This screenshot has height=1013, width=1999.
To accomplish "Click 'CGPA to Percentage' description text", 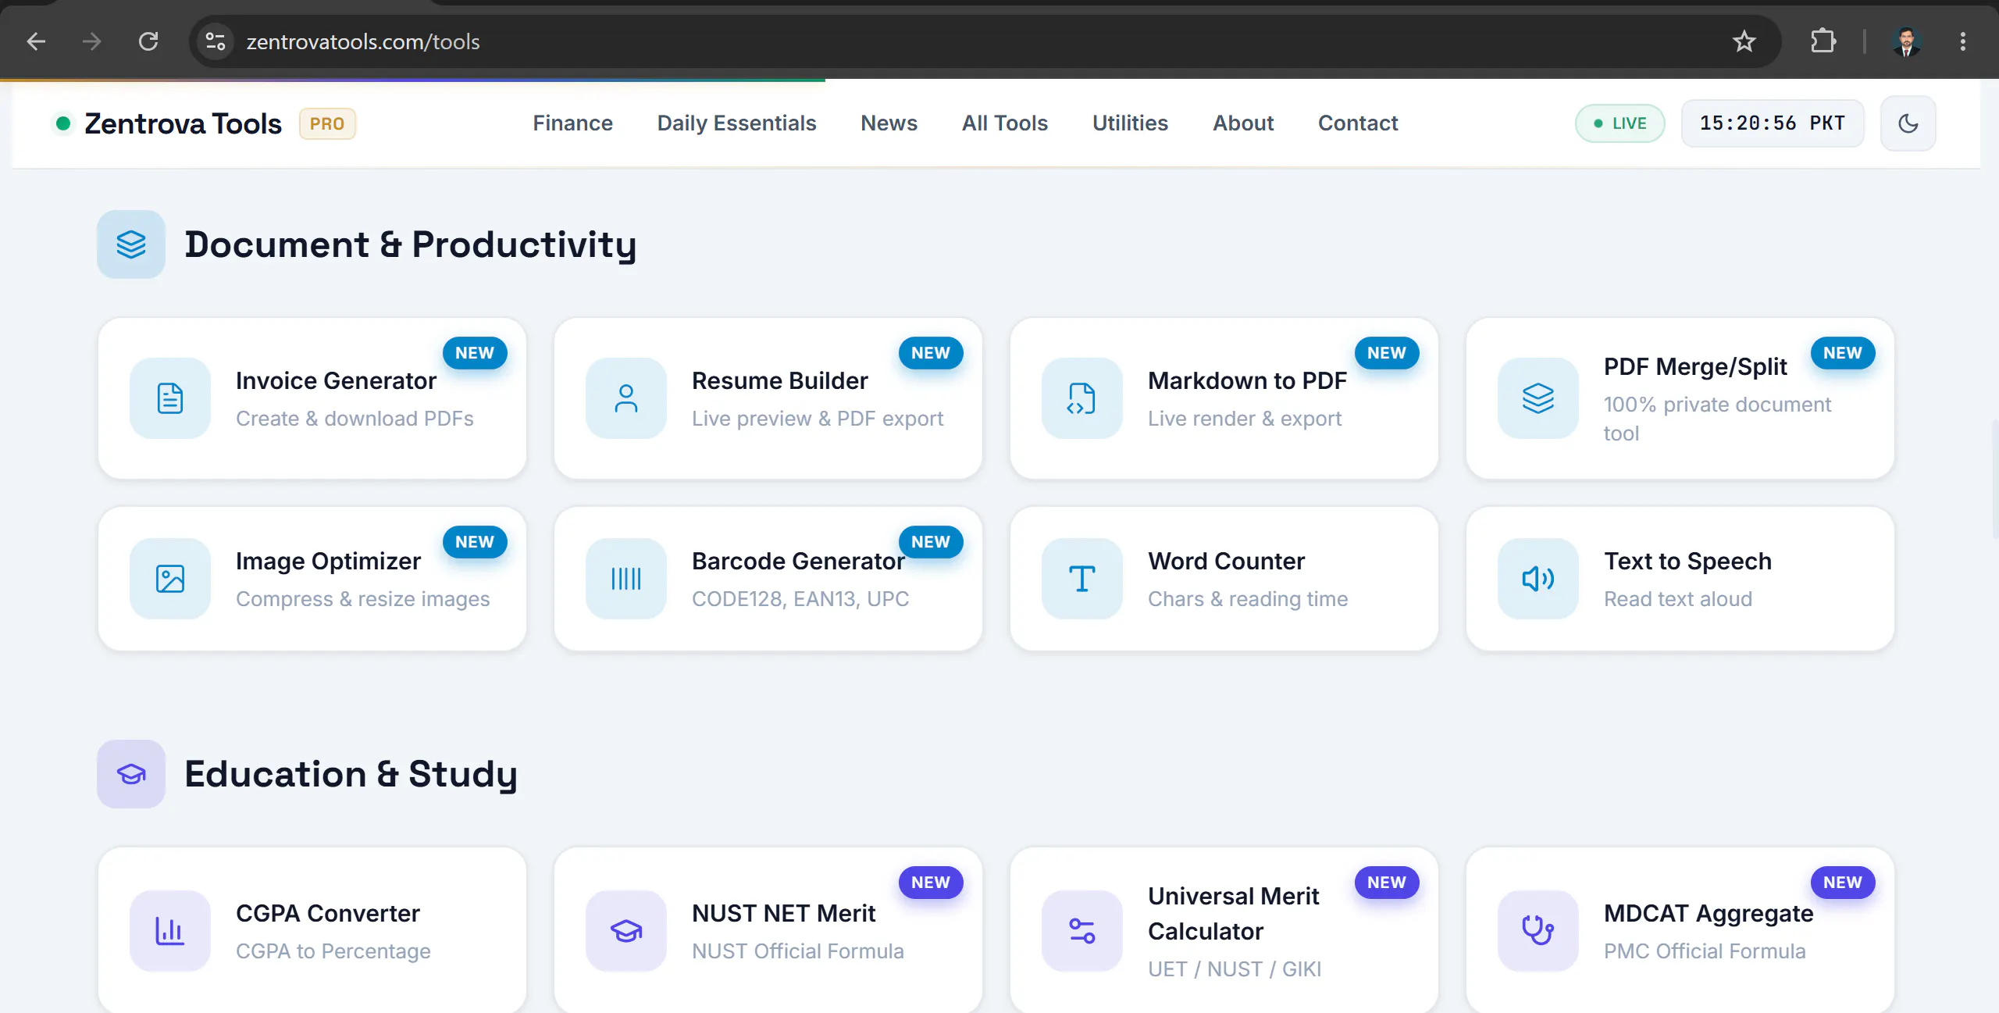I will tap(333, 951).
